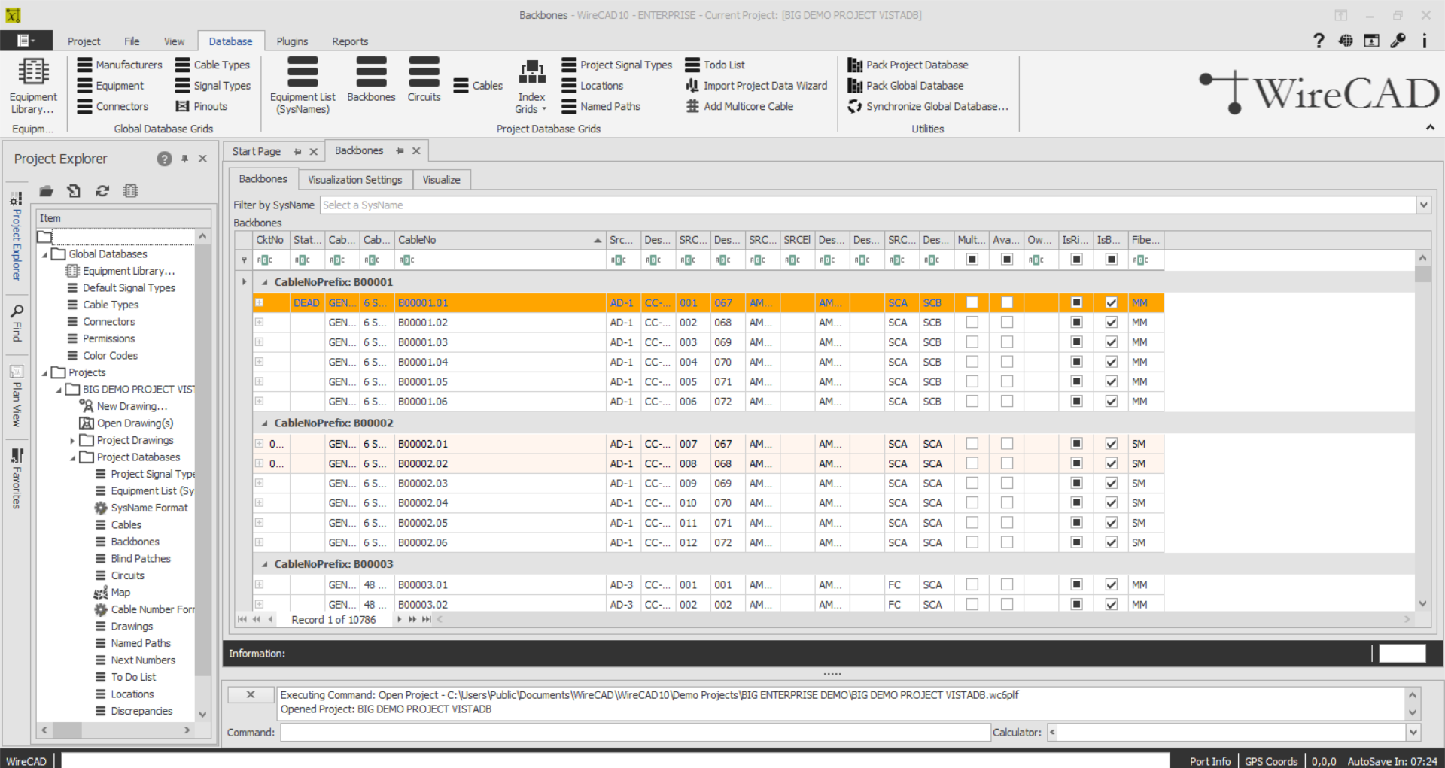Click the refresh icon in Project Explorer

(102, 191)
